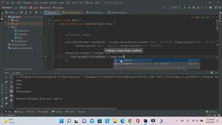
Task: Start debugging with the bug icon
Action: [190, 8]
